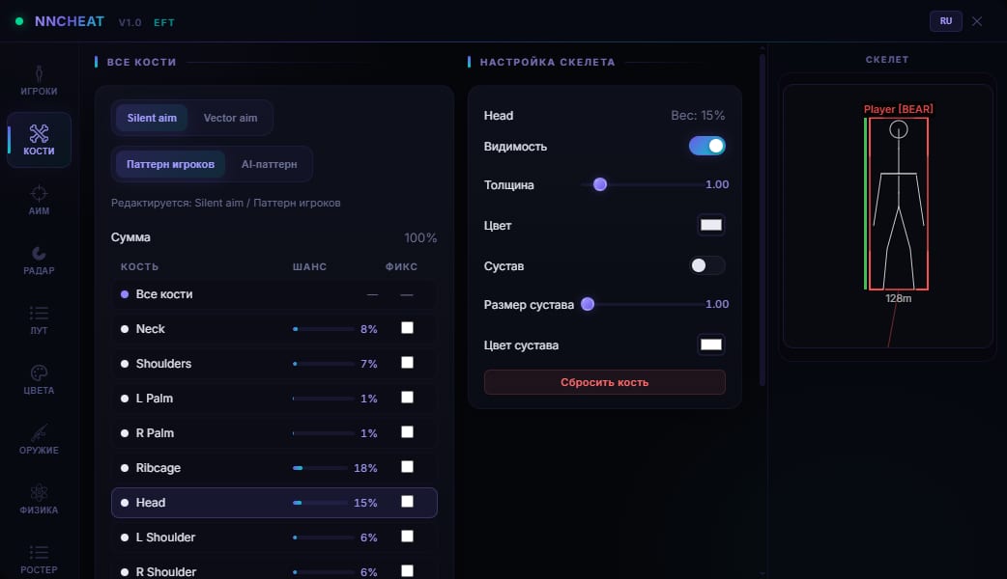Select the Shoulders bone label
1007x579 pixels.
tap(163, 364)
